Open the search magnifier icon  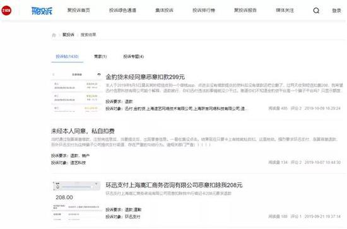click(x=316, y=10)
